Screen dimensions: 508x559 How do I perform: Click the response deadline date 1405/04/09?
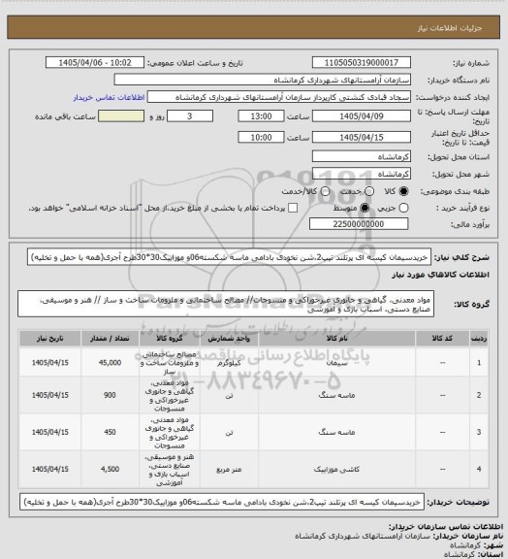click(x=362, y=116)
